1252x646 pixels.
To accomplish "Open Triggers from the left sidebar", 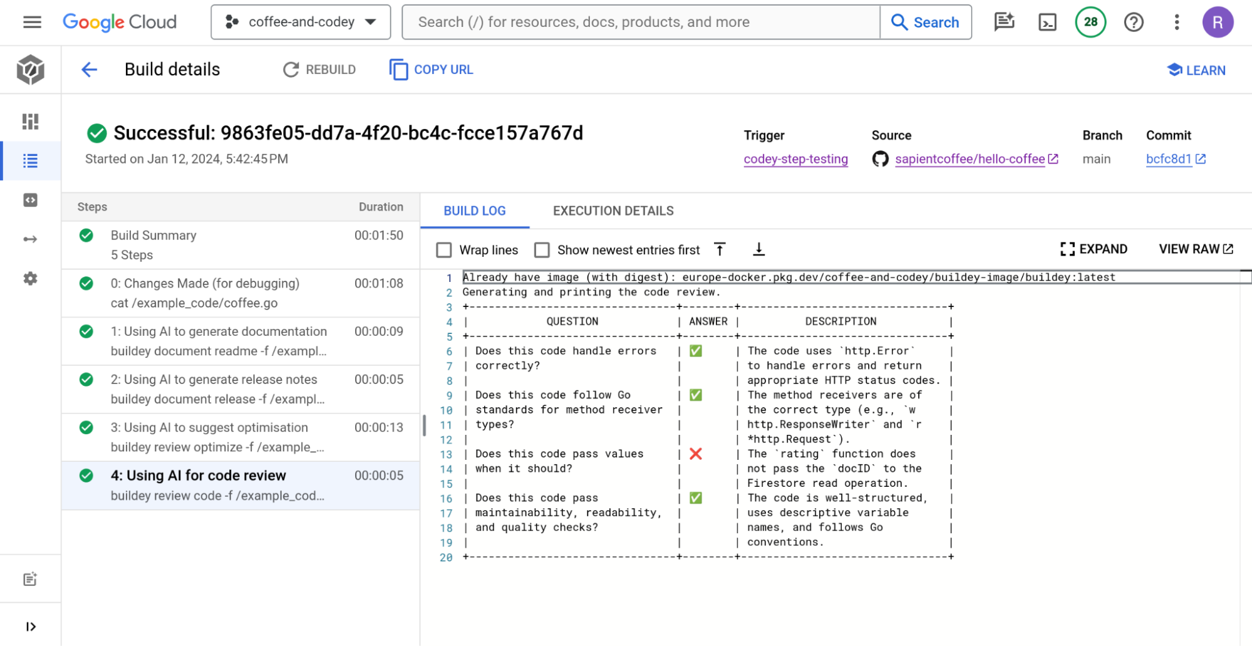I will tap(30, 239).
